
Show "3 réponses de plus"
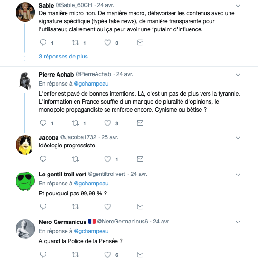(x=63, y=57)
